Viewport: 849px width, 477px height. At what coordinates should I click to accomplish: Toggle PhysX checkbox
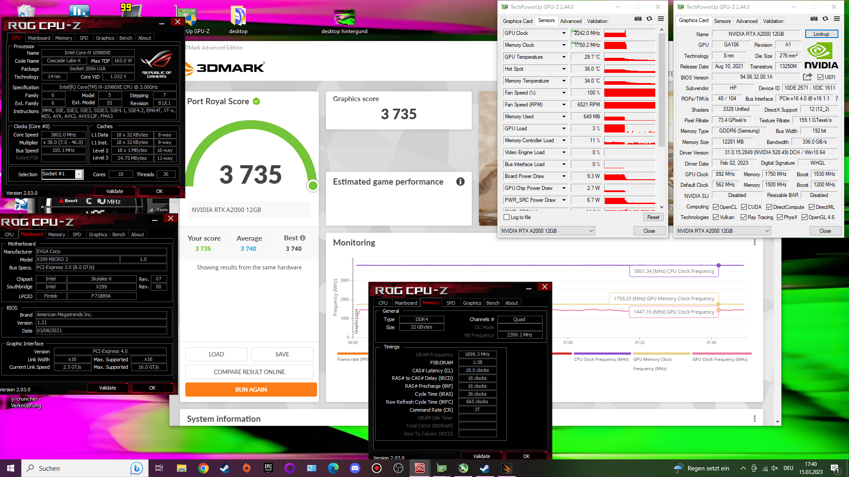pyautogui.click(x=780, y=217)
